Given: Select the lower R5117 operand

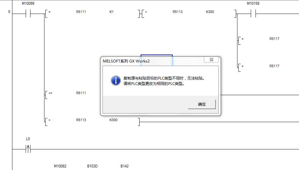Looking at the screenshot, I should point(274,66).
